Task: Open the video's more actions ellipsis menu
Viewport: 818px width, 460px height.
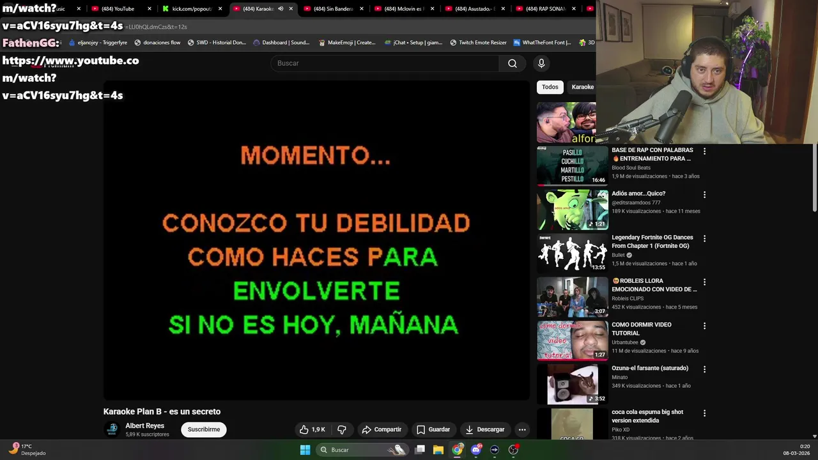Action: click(522, 429)
